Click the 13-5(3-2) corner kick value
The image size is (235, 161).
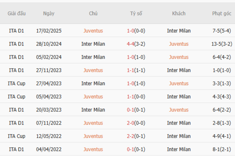[222, 44]
